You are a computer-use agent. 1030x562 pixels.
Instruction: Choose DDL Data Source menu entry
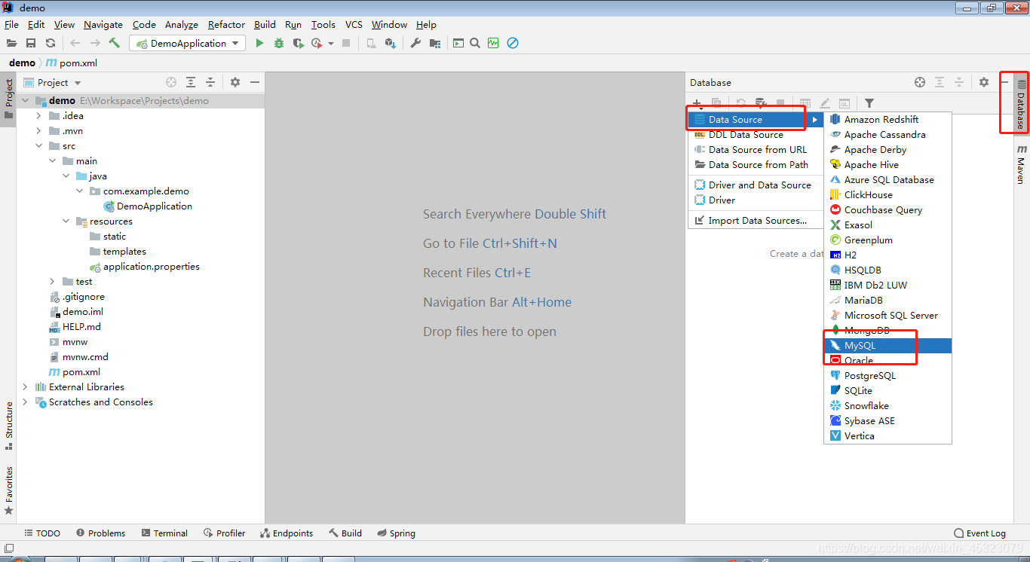(756, 134)
